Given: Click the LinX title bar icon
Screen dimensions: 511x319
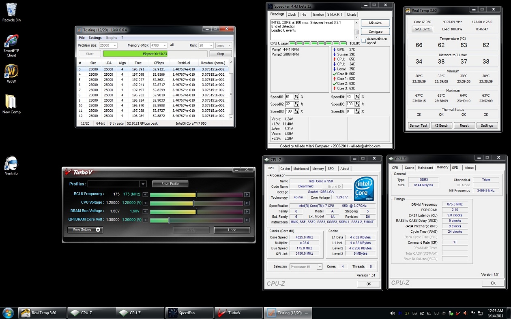Looking at the screenshot, I should (x=79, y=30).
